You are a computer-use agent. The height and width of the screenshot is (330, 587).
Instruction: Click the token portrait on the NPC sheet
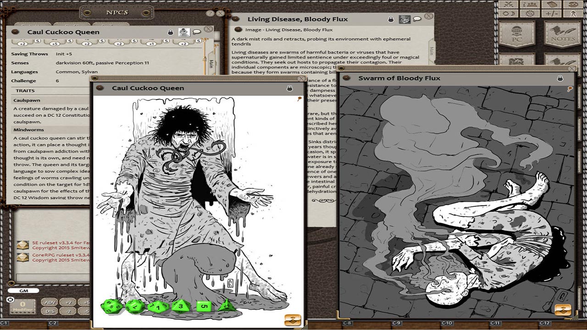pos(184,32)
